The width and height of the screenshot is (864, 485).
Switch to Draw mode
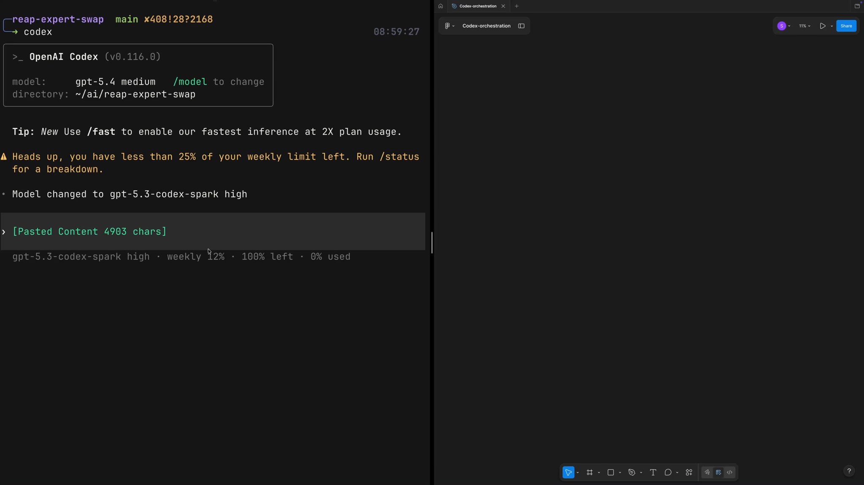(707, 472)
